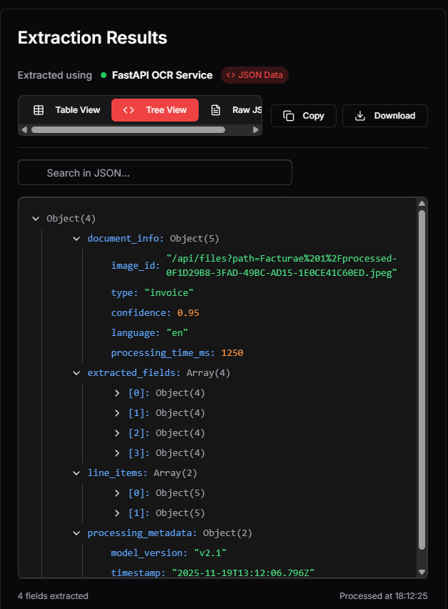Collapse the extracted_fields array
This screenshot has width=448, height=609.
pyautogui.click(x=76, y=373)
